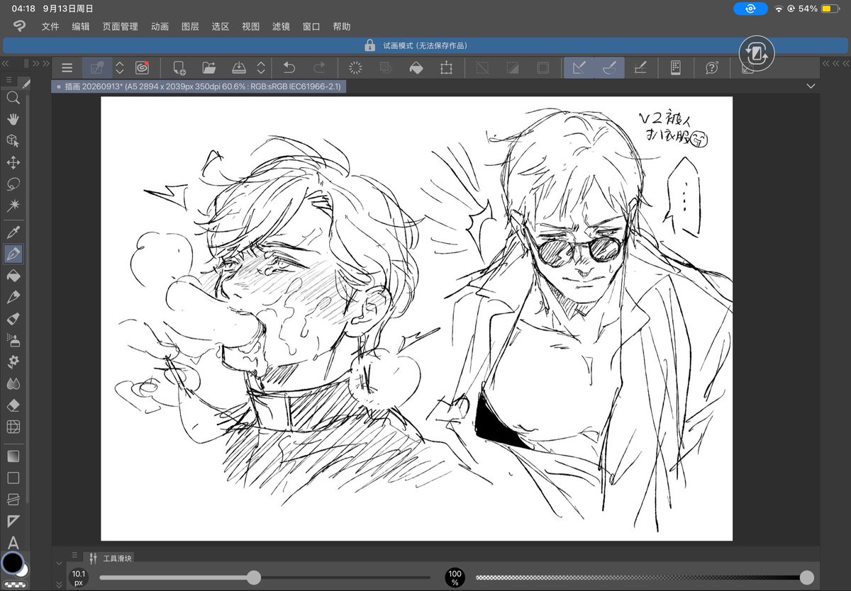Select the Operation 3D object tool

pyautogui.click(x=13, y=140)
